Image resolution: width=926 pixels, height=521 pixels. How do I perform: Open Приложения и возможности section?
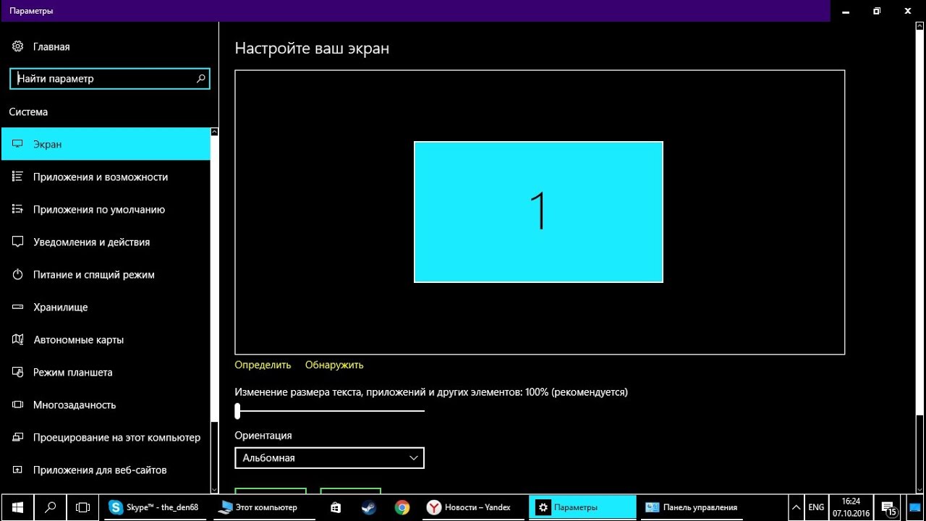tap(106, 177)
